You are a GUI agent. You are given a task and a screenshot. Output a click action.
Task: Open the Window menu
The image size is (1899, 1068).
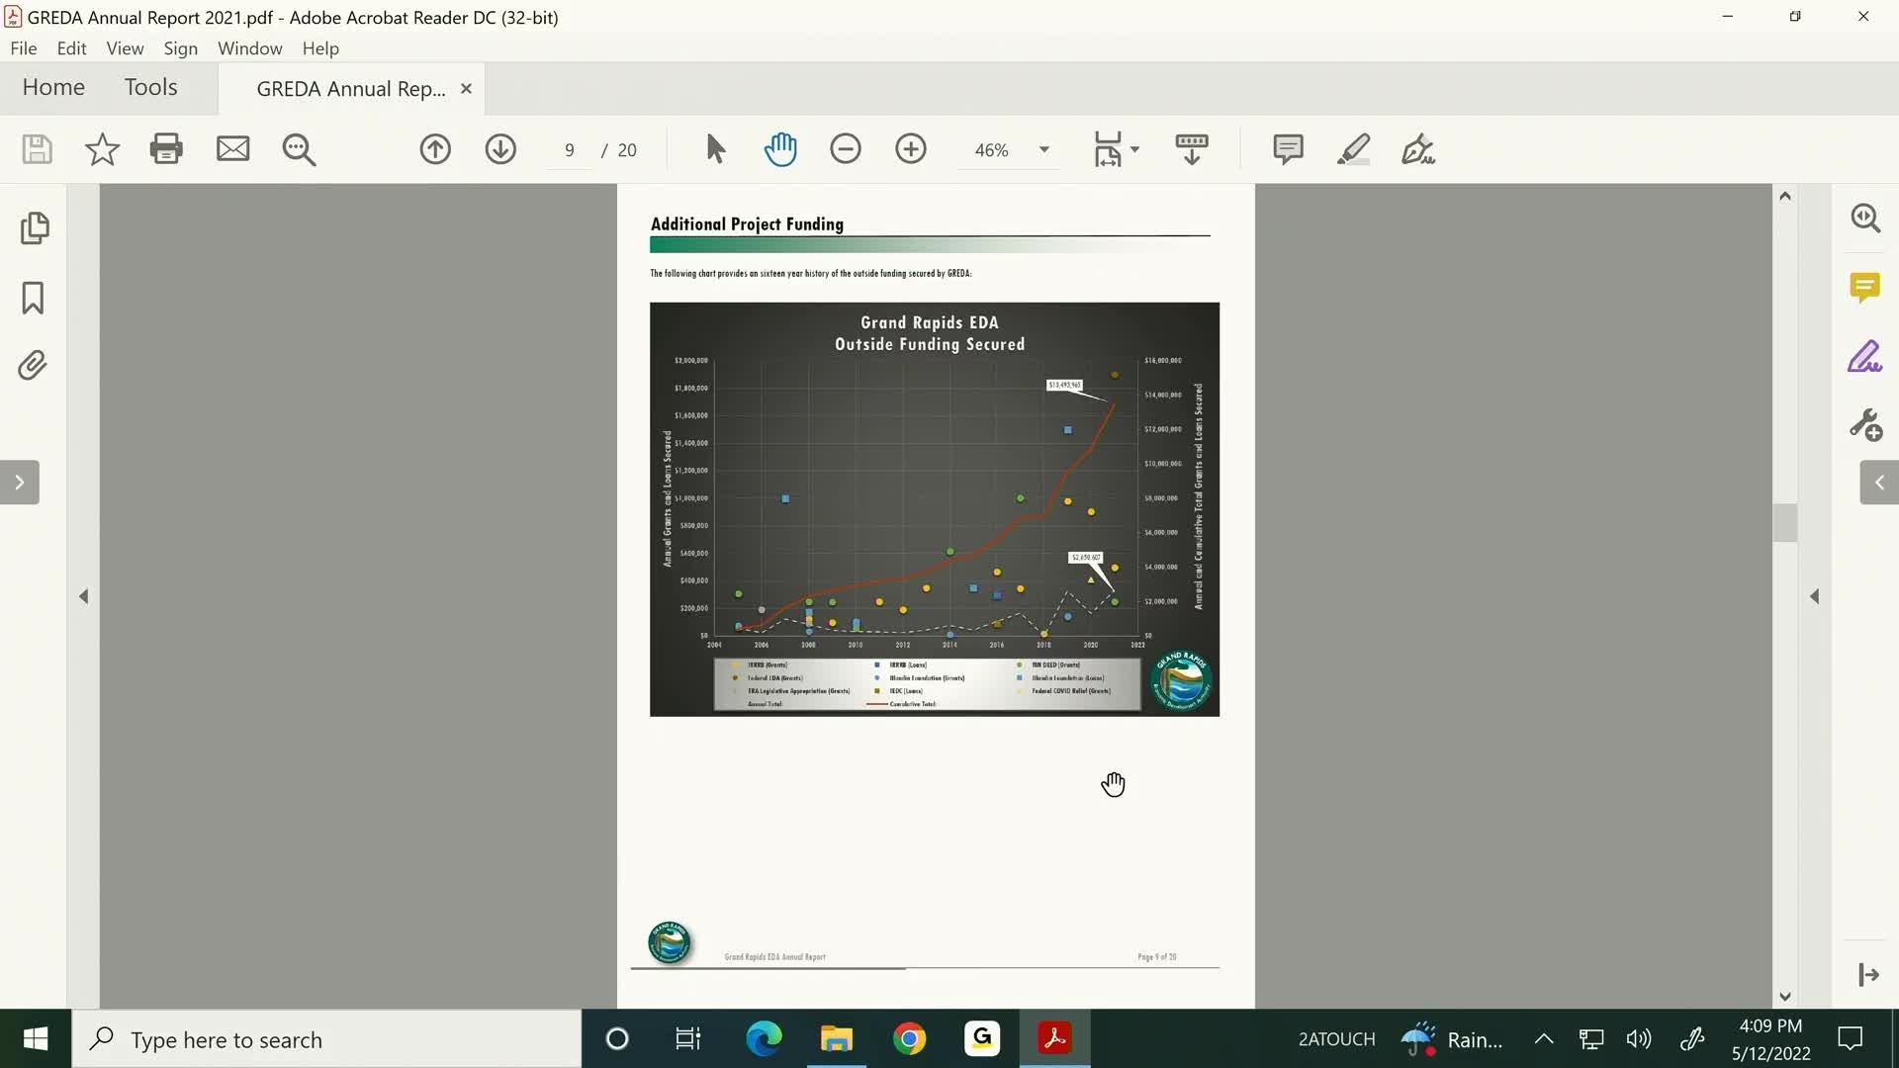click(x=249, y=48)
